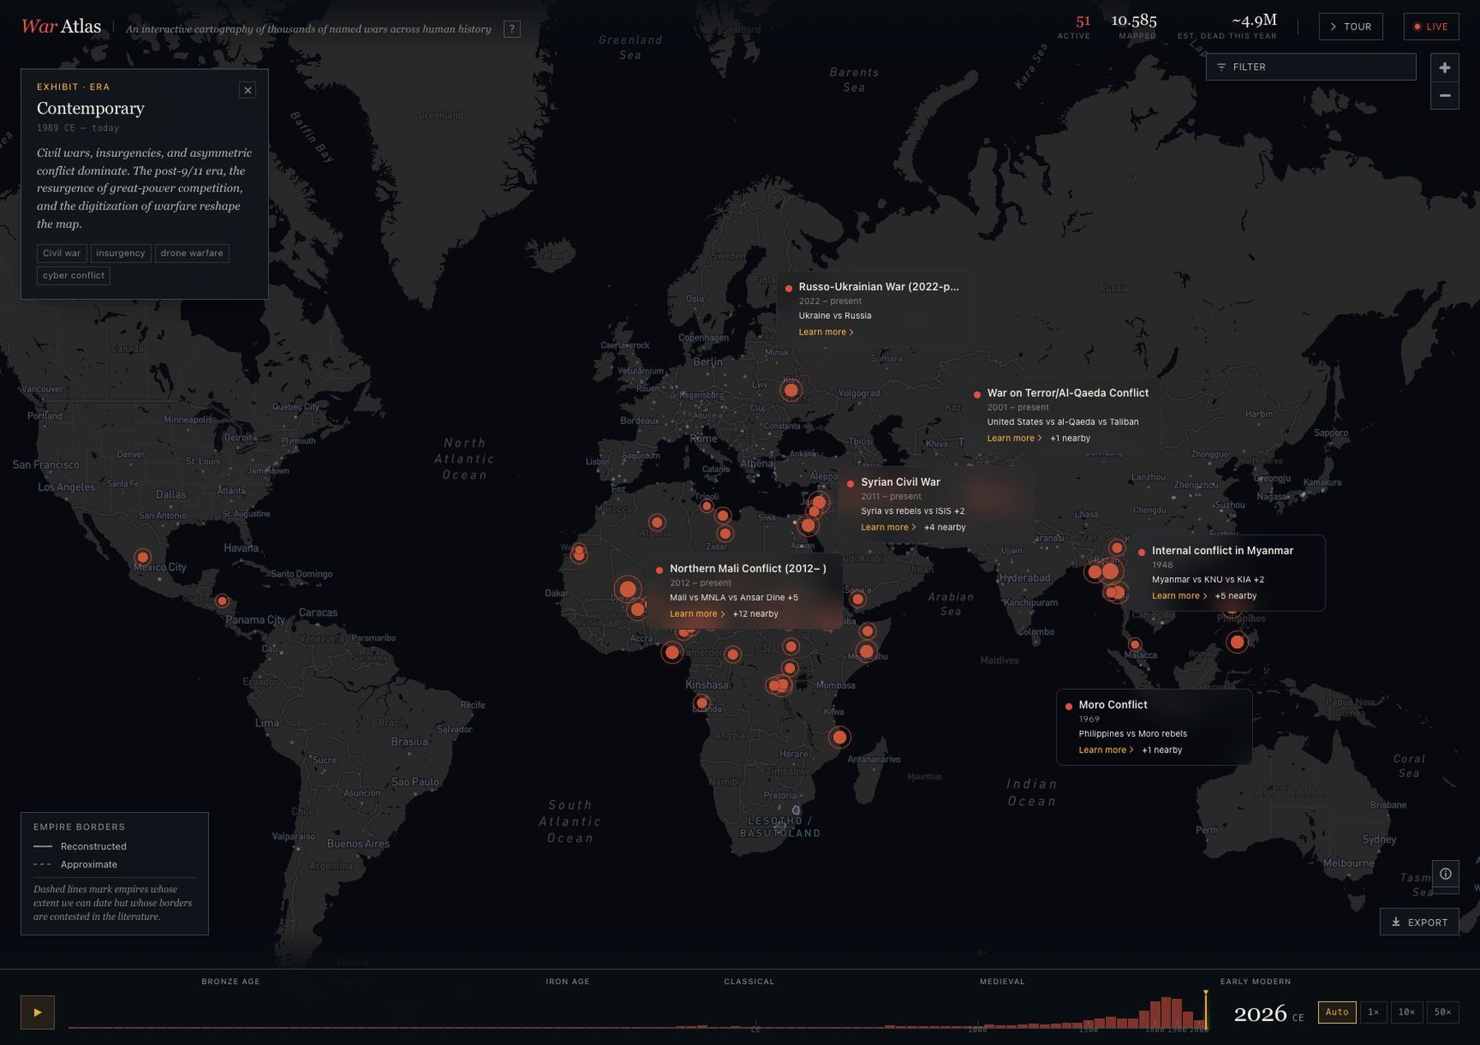Click the conflict marker in Algeria

[656, 522]
